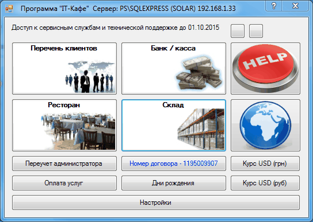Open Курс USD (руб) rate
Viewport: 313px width, 222px height.
pyautogui.click(x=265, y=183)
